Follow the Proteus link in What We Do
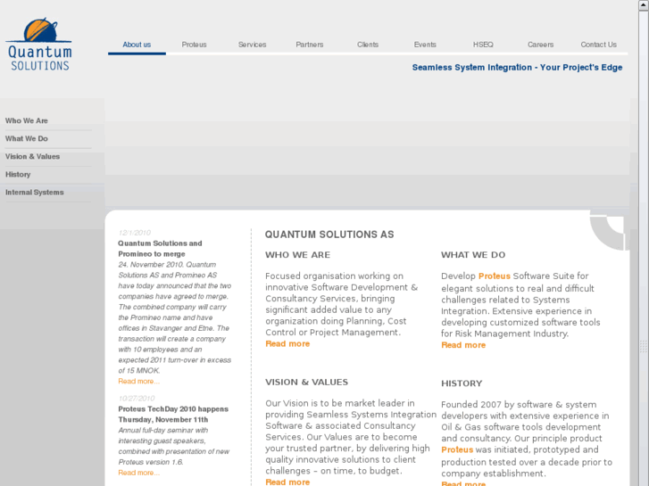Screen dimensions: 649x486 [x=495, y=276]
